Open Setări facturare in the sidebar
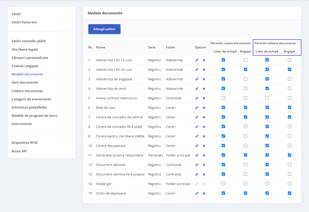 pyautogui.click(x=24, y=22)
